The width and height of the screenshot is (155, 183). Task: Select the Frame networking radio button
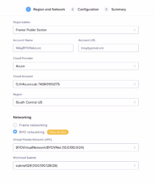coord(15,125)
